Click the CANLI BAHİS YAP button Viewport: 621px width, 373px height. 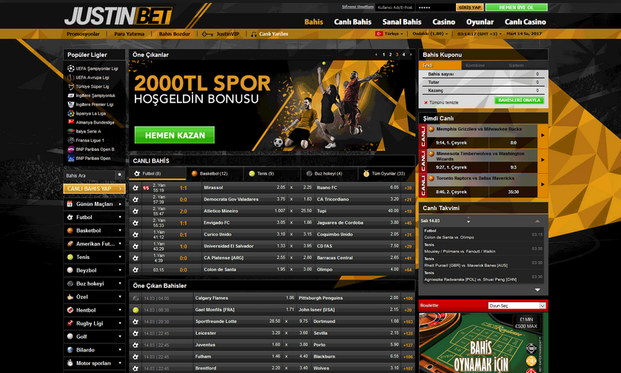tap(94, 189)
